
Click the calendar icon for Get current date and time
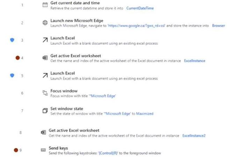coord(45,5)
